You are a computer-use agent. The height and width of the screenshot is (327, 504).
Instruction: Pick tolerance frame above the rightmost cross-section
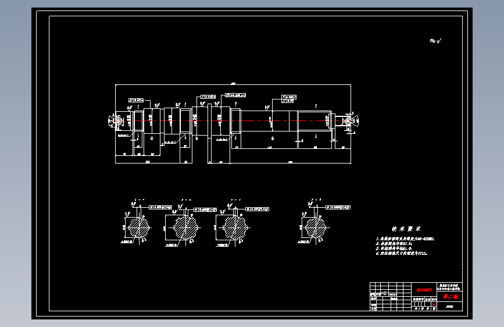(x=338, y=208)
